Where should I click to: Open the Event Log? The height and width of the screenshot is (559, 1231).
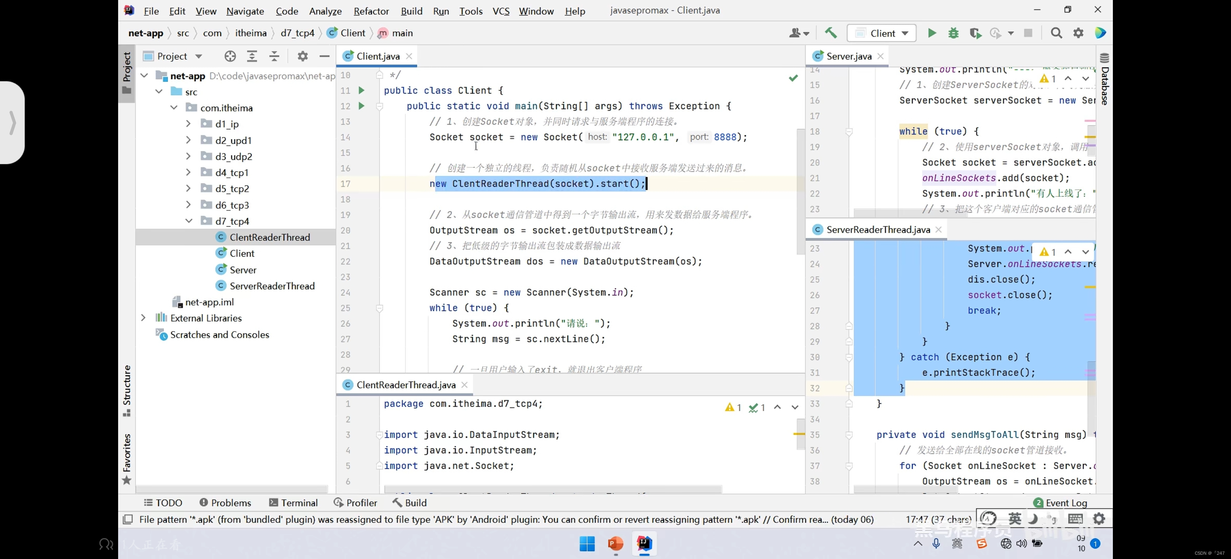tap(1060, 503)
